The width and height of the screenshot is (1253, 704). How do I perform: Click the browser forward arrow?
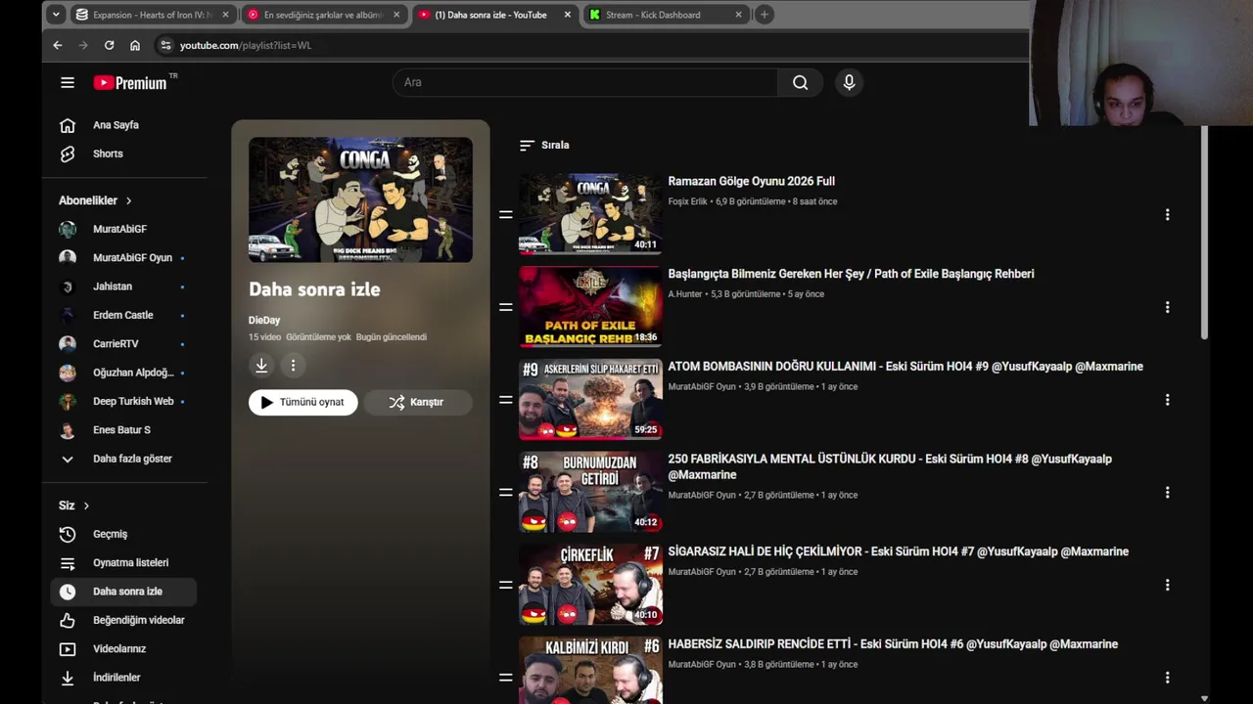coord(83,45)
